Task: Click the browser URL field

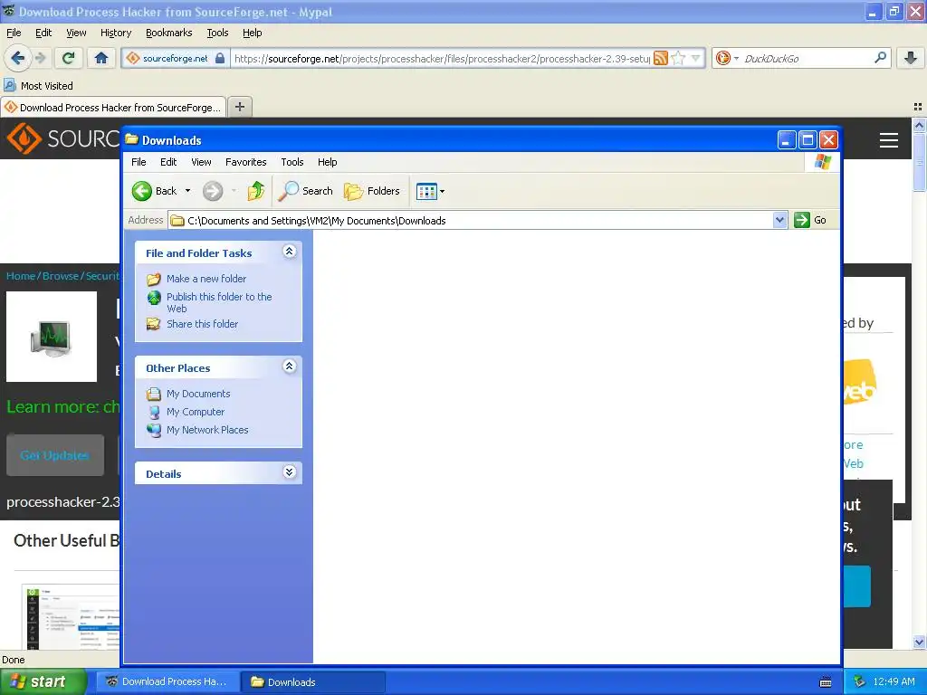Action: point(442,59)
